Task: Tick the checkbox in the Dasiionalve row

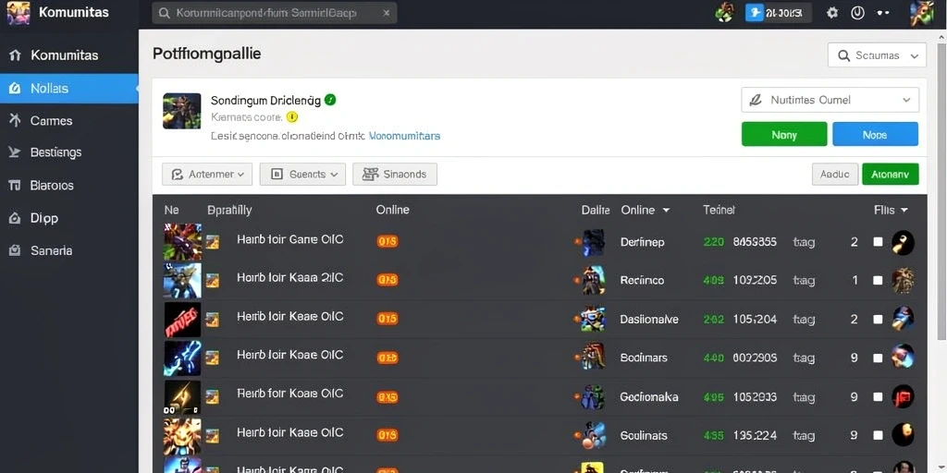Action: tap(879, 319)
